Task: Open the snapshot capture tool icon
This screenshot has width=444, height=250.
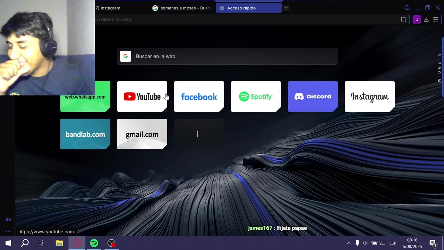Action: coord(403,19)
